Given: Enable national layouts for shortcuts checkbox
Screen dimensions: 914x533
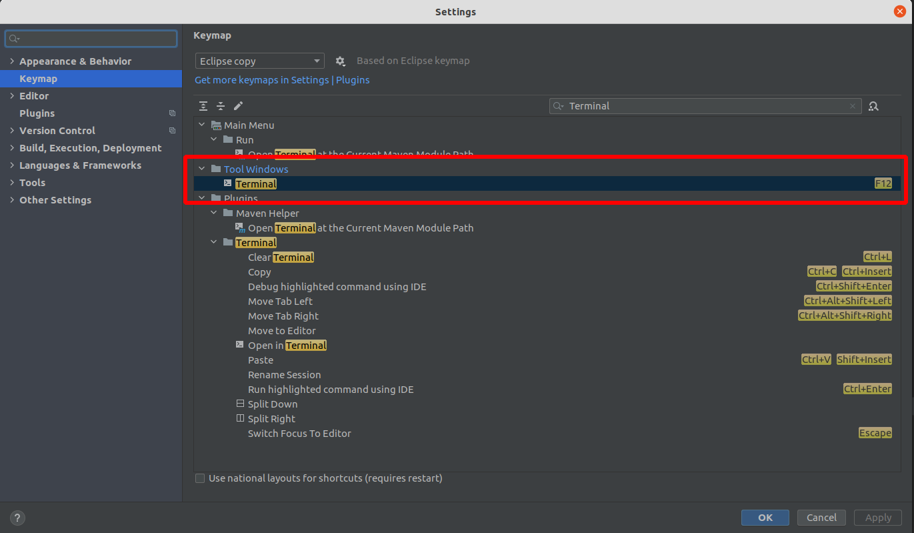Looking at the screenshot, I should (200, 478).
